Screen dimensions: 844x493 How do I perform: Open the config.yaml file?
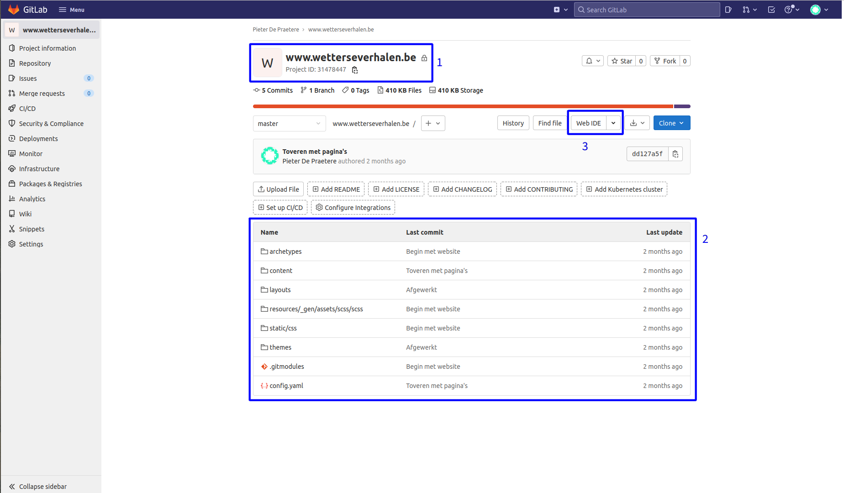point(286,386)
